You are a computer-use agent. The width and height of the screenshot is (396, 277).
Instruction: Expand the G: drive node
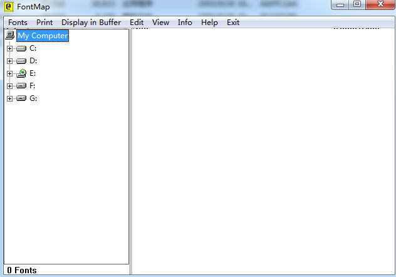(9, 98)
